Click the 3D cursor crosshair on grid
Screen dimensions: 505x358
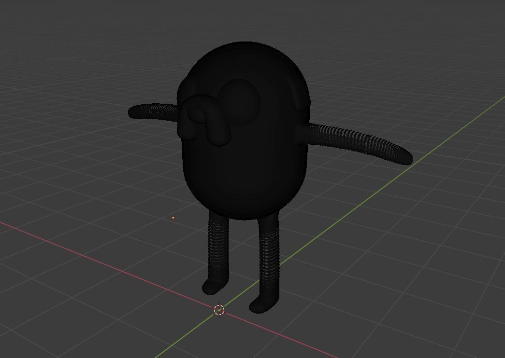click(219, 310)
